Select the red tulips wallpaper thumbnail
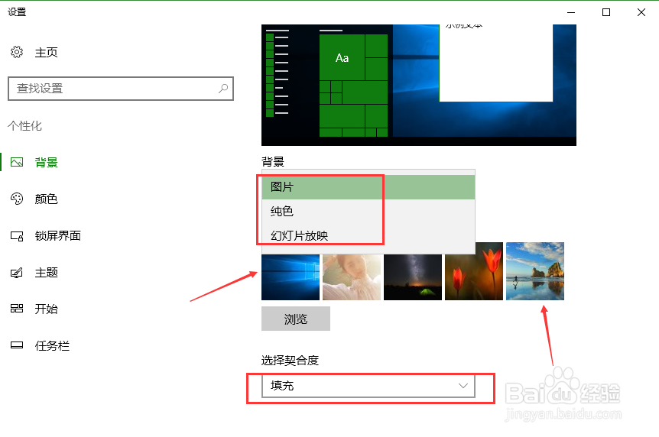The image size is (659, 437). click(474, 271)
